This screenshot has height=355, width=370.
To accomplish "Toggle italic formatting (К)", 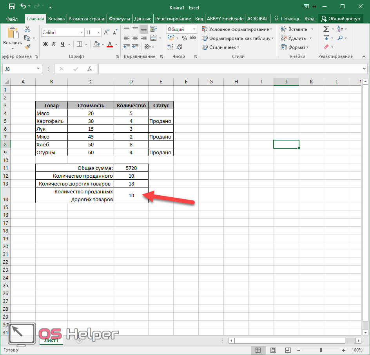I will (x=54, y=44).
